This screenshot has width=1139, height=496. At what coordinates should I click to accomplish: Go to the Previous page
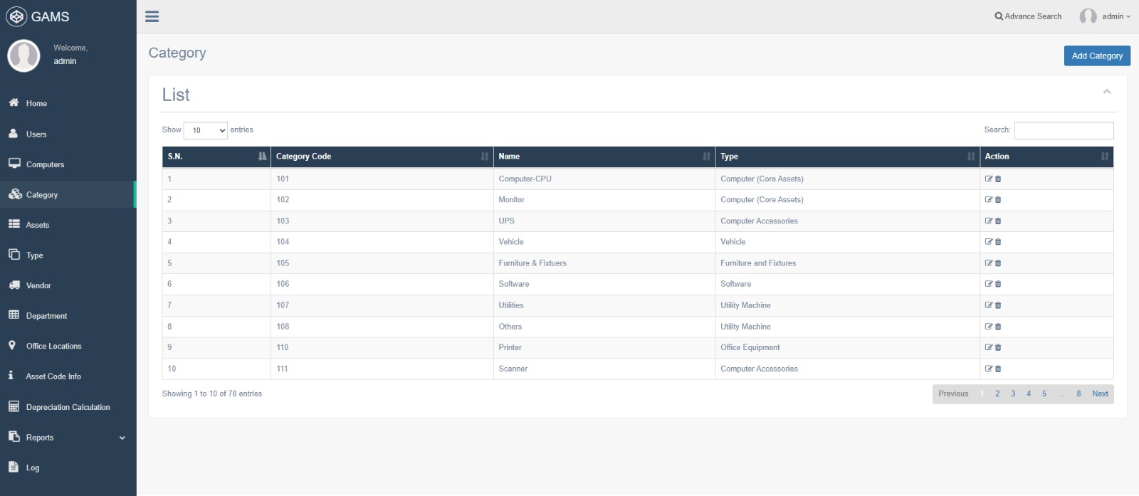[x=953, y=394]
